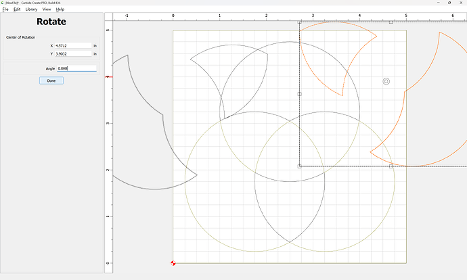The height and width of the screenshot is (280, 467).
Task: Click the rotation center point marker
Action: (386, 81)
